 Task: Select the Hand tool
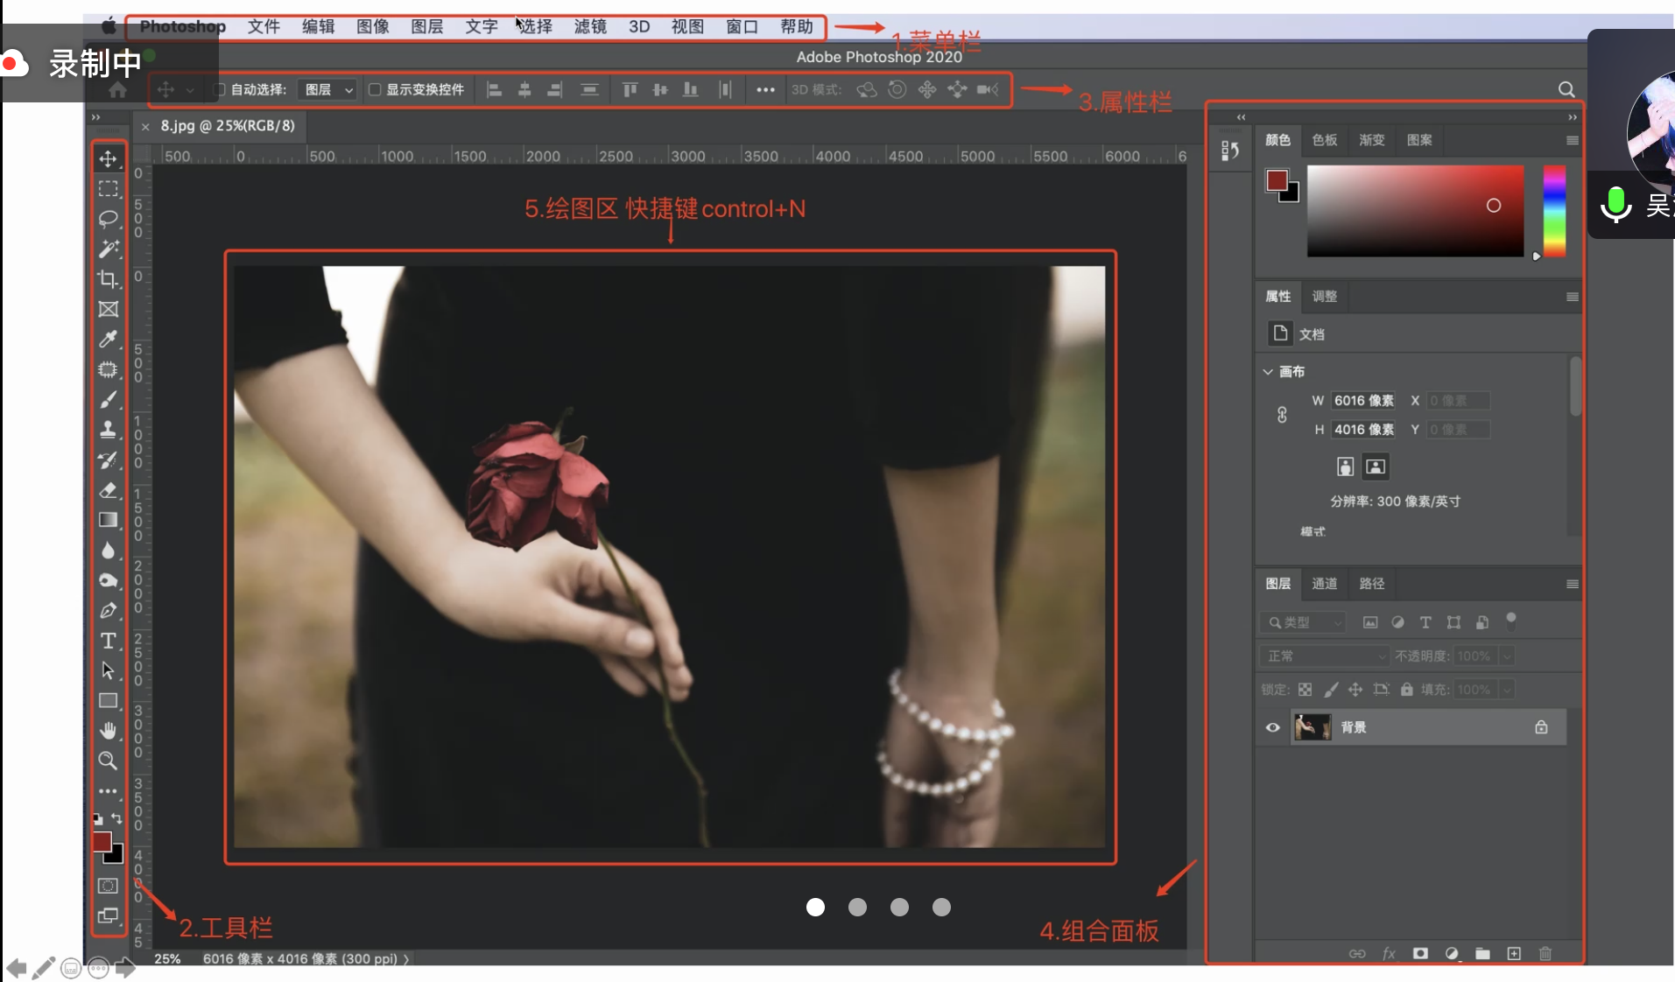click(x=108, y=731)
